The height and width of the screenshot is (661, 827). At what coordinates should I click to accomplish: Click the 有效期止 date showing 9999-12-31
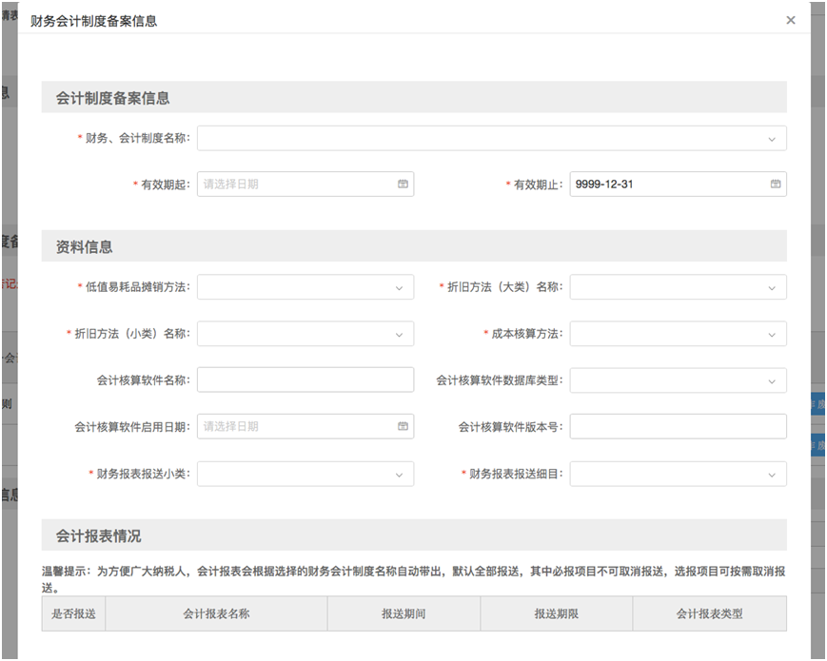pos(666,185)
